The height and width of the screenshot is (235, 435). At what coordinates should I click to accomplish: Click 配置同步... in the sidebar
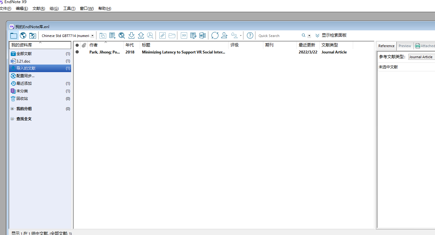40,76
